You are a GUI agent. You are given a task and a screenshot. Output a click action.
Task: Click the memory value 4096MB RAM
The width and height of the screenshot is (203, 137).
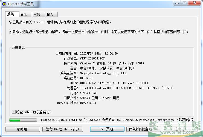tap(88, 93)
